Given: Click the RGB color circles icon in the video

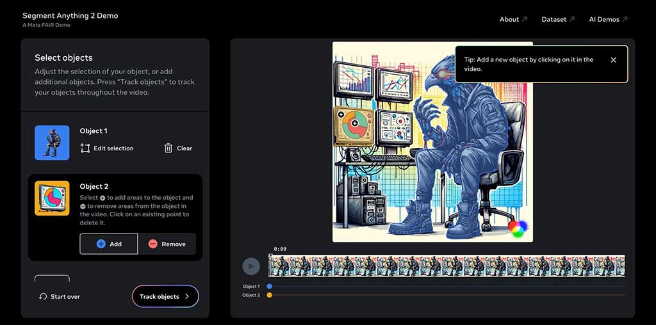Looking at the screenshot, I should tap(518, 228).
